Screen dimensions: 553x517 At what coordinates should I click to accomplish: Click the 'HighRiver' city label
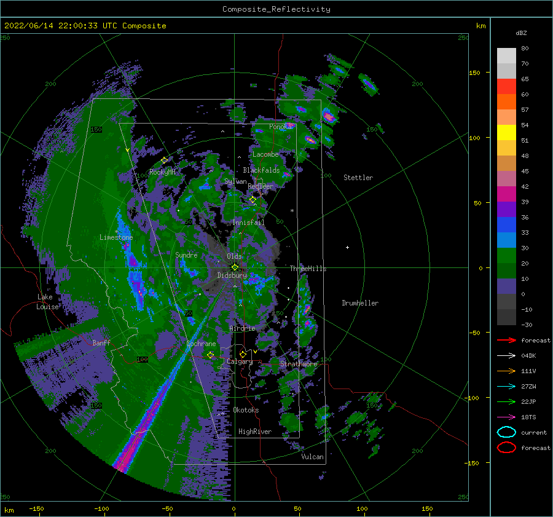[x=255, y=432]
